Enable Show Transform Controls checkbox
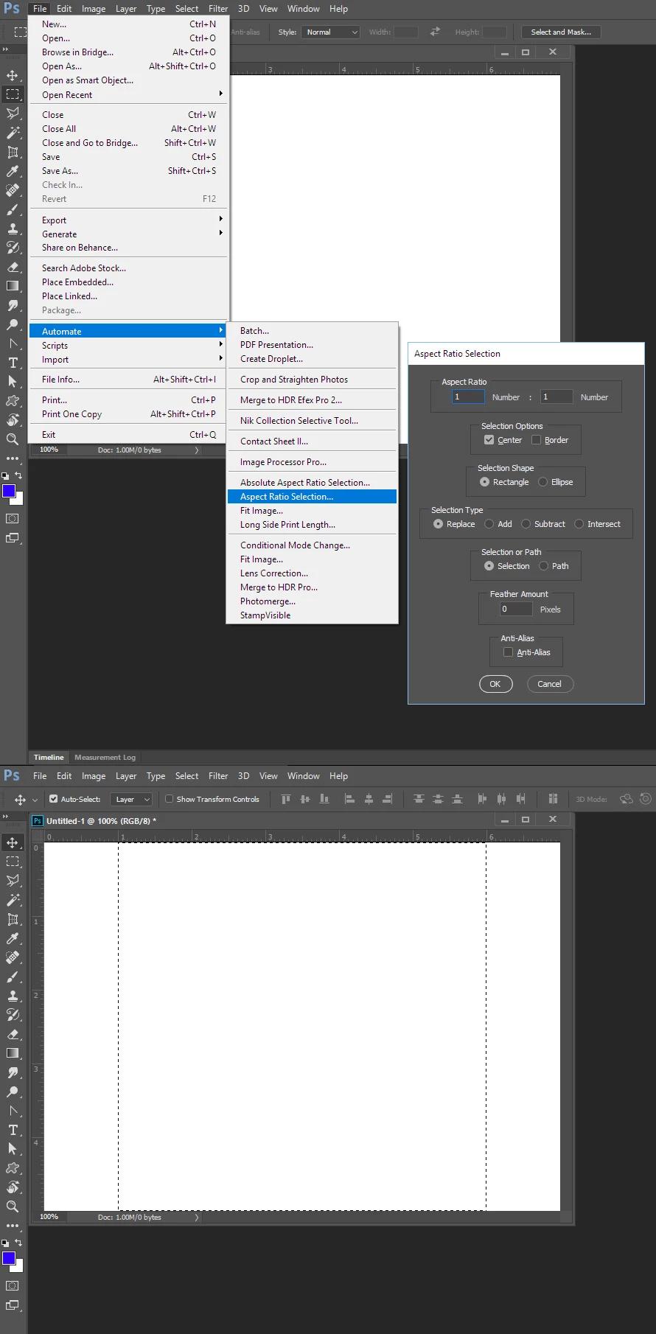The image size is (656, 1334). click(170, 799)
